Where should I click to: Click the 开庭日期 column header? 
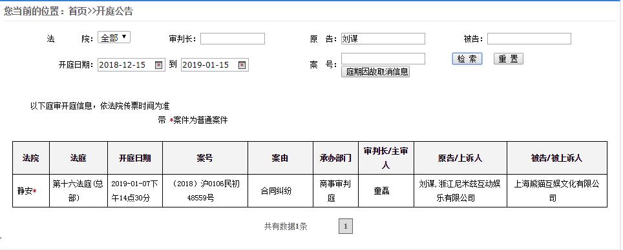point(135,158)
